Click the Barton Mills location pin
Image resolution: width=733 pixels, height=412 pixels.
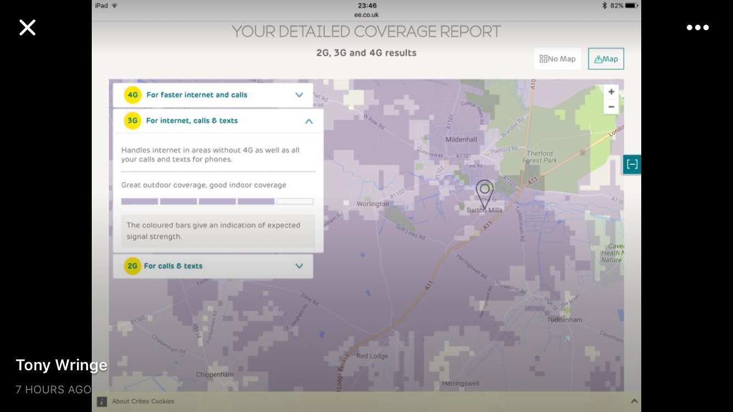pyautogui.click(x=484, y=193)
